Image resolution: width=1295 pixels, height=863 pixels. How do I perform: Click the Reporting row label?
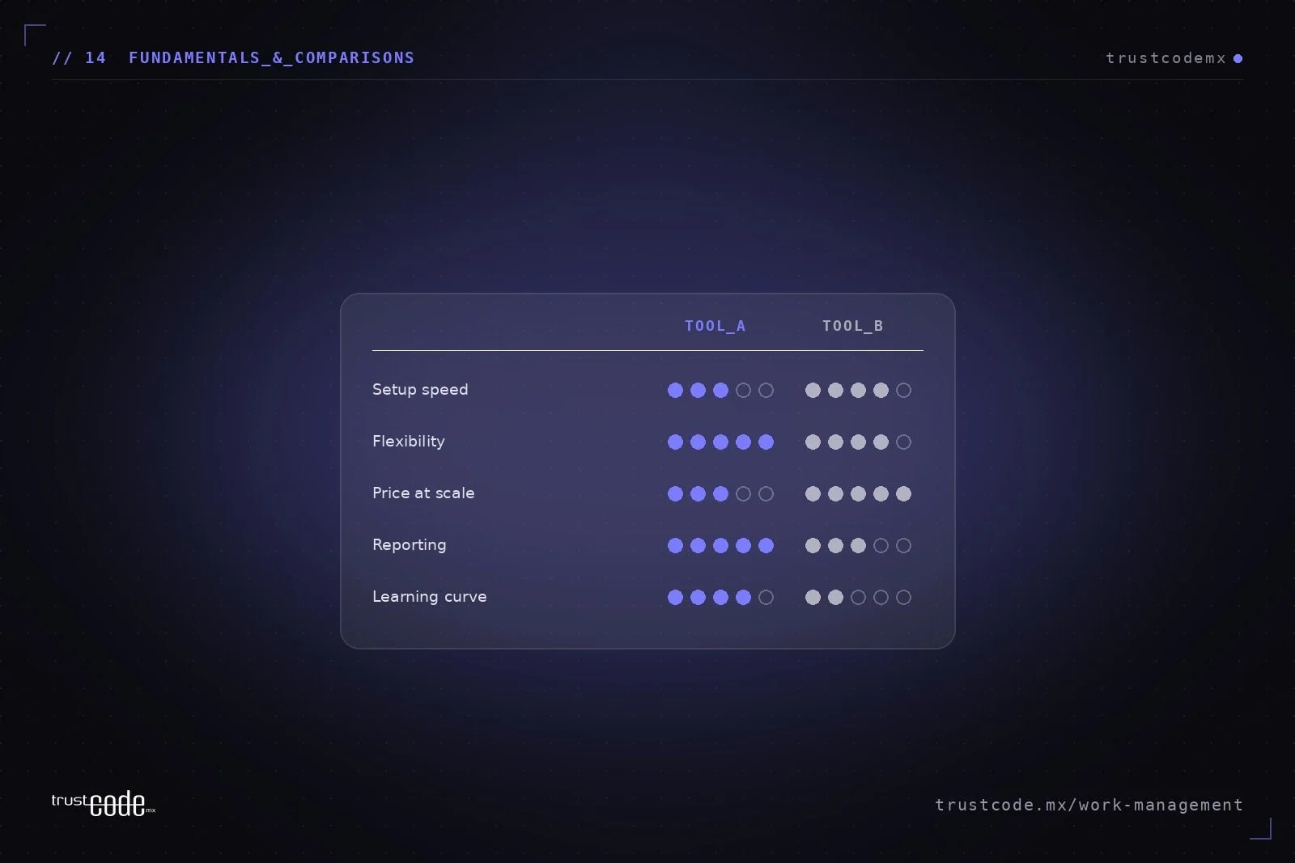click(x=409, y=545)
